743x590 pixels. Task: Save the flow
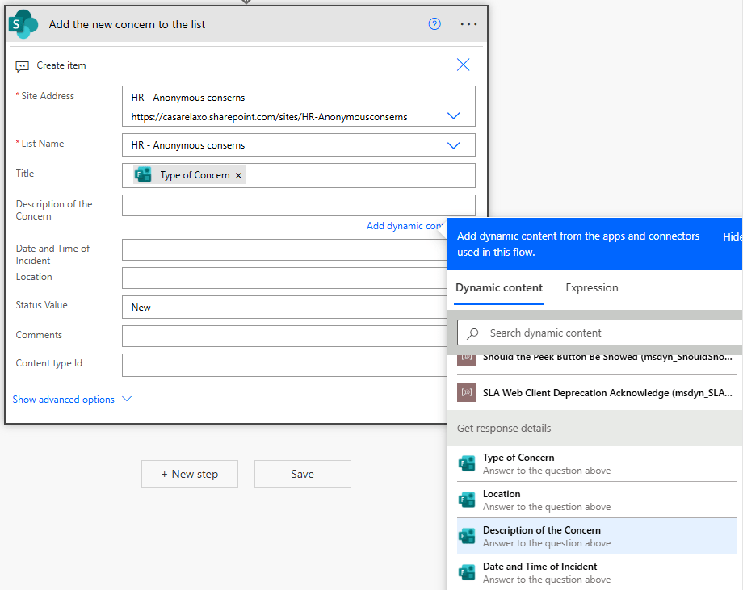pyautogui.click(x=302, y=475)
